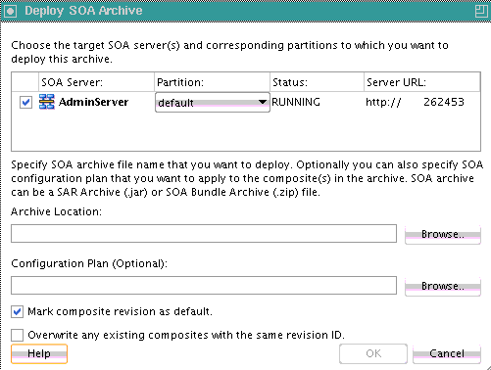
Task: Click the window menu icon in title bar
Action: tap(10, 11)
